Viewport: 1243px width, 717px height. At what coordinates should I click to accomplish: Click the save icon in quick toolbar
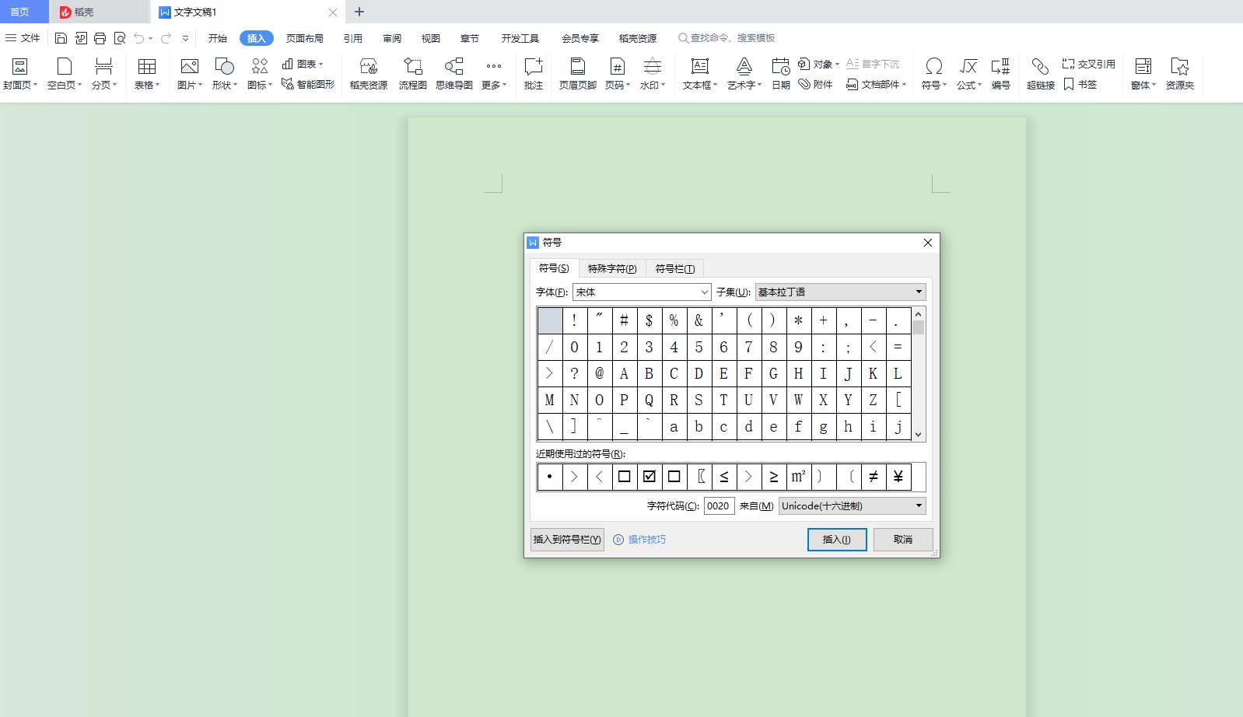[61, 38]
